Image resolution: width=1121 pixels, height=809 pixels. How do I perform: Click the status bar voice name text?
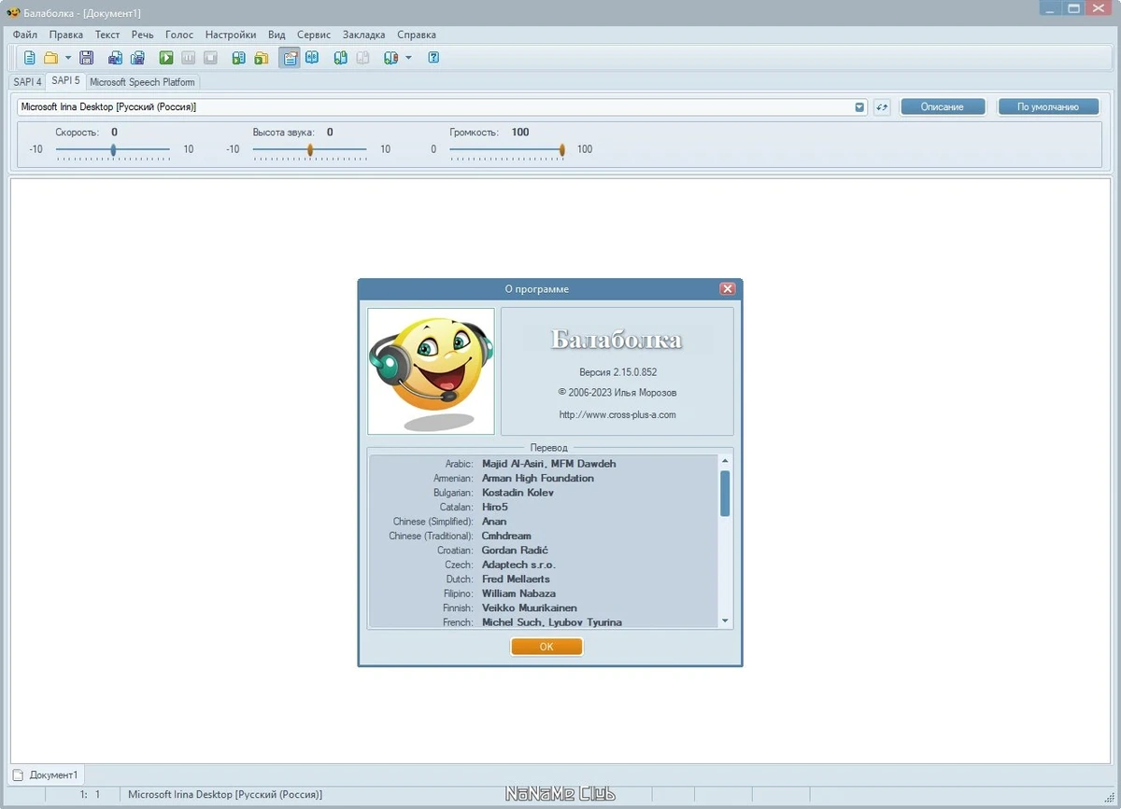click(x=225, y=795)
